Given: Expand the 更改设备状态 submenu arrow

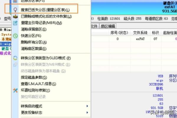Looking at the screenshot, I should tap(87, 112).
